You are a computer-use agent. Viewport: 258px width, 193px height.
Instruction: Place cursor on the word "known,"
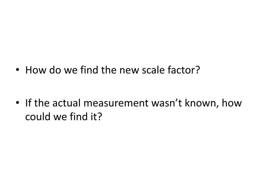(202, 103)
